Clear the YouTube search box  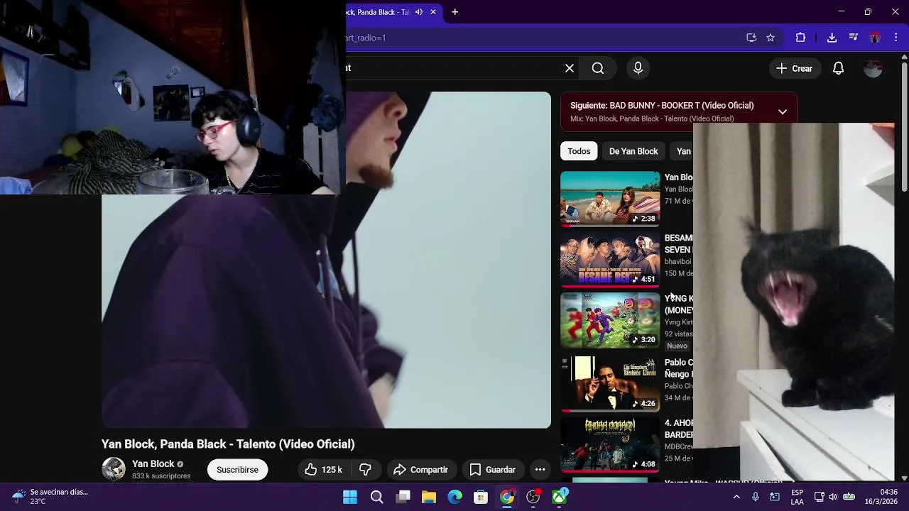[x=570, y=68]
